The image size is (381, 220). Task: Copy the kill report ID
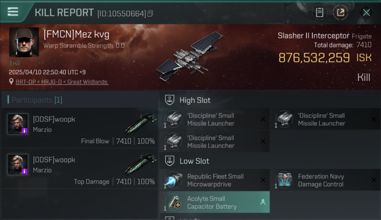(x=150, y=13)
